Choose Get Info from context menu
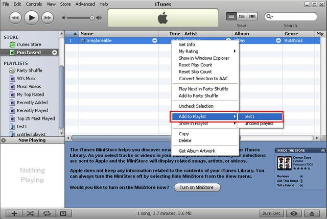 click(x=205, y=44)
